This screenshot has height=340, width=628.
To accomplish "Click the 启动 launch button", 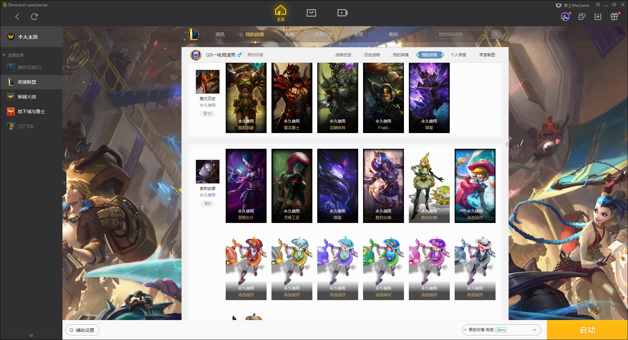I will click(x=587, y=330).
